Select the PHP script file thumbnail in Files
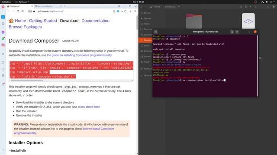 [x=248, y=21]
